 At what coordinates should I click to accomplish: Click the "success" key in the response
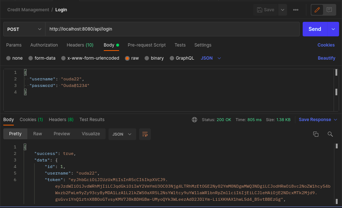tap(46, 153)
